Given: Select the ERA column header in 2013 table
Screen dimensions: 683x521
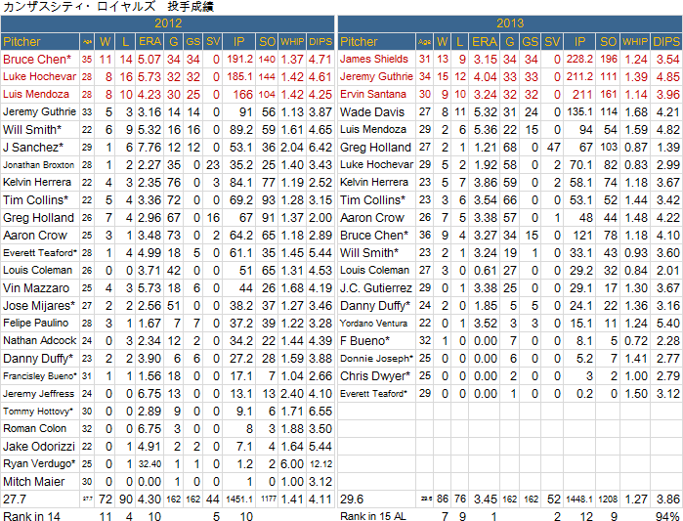Looking at the screenshot, I should (x=485, y=42).
